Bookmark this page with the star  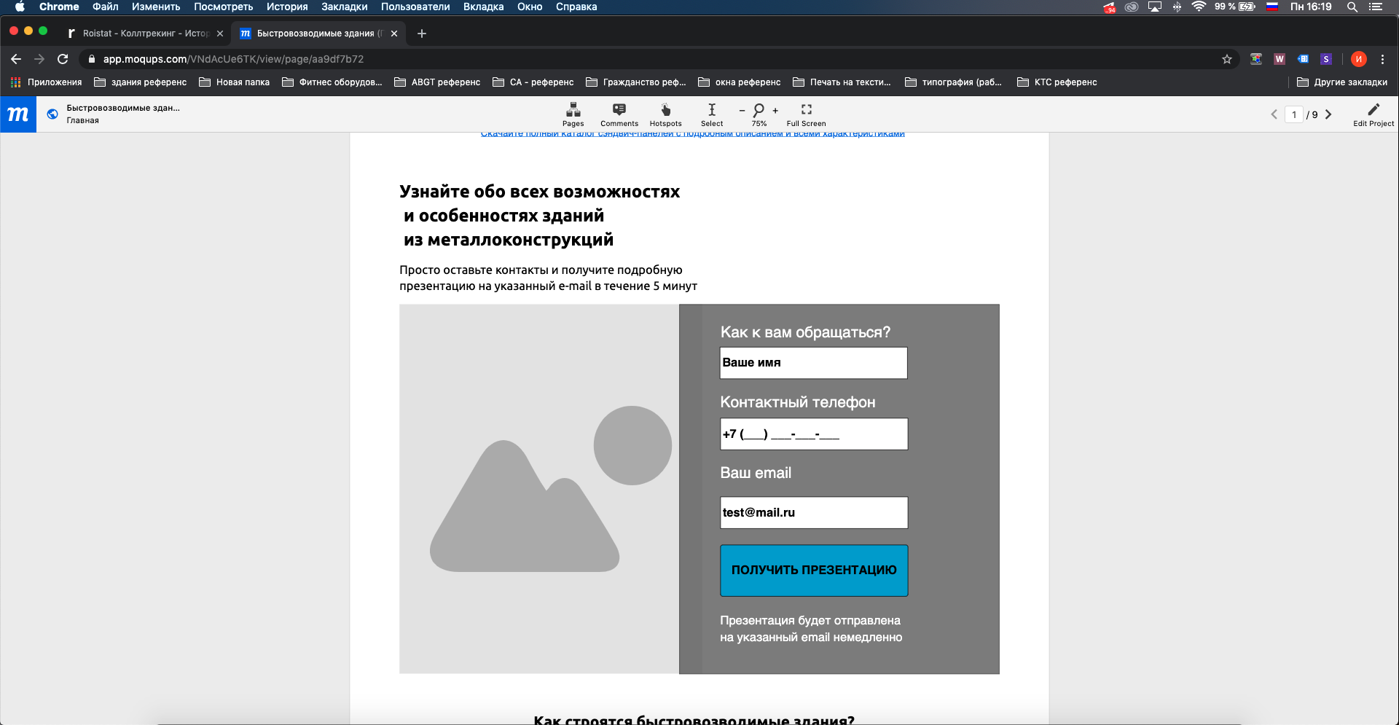(1227, 59)
